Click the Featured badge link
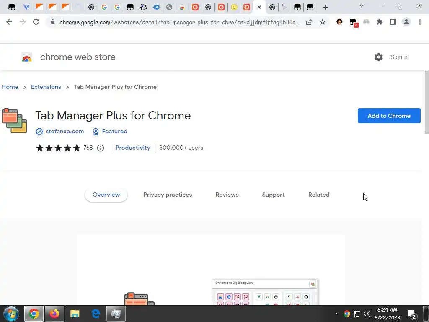429x322 pixels. (x=114, y=131)
